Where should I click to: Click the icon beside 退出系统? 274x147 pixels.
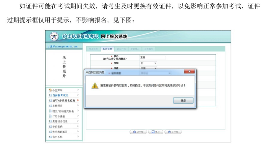coord(50,137)
